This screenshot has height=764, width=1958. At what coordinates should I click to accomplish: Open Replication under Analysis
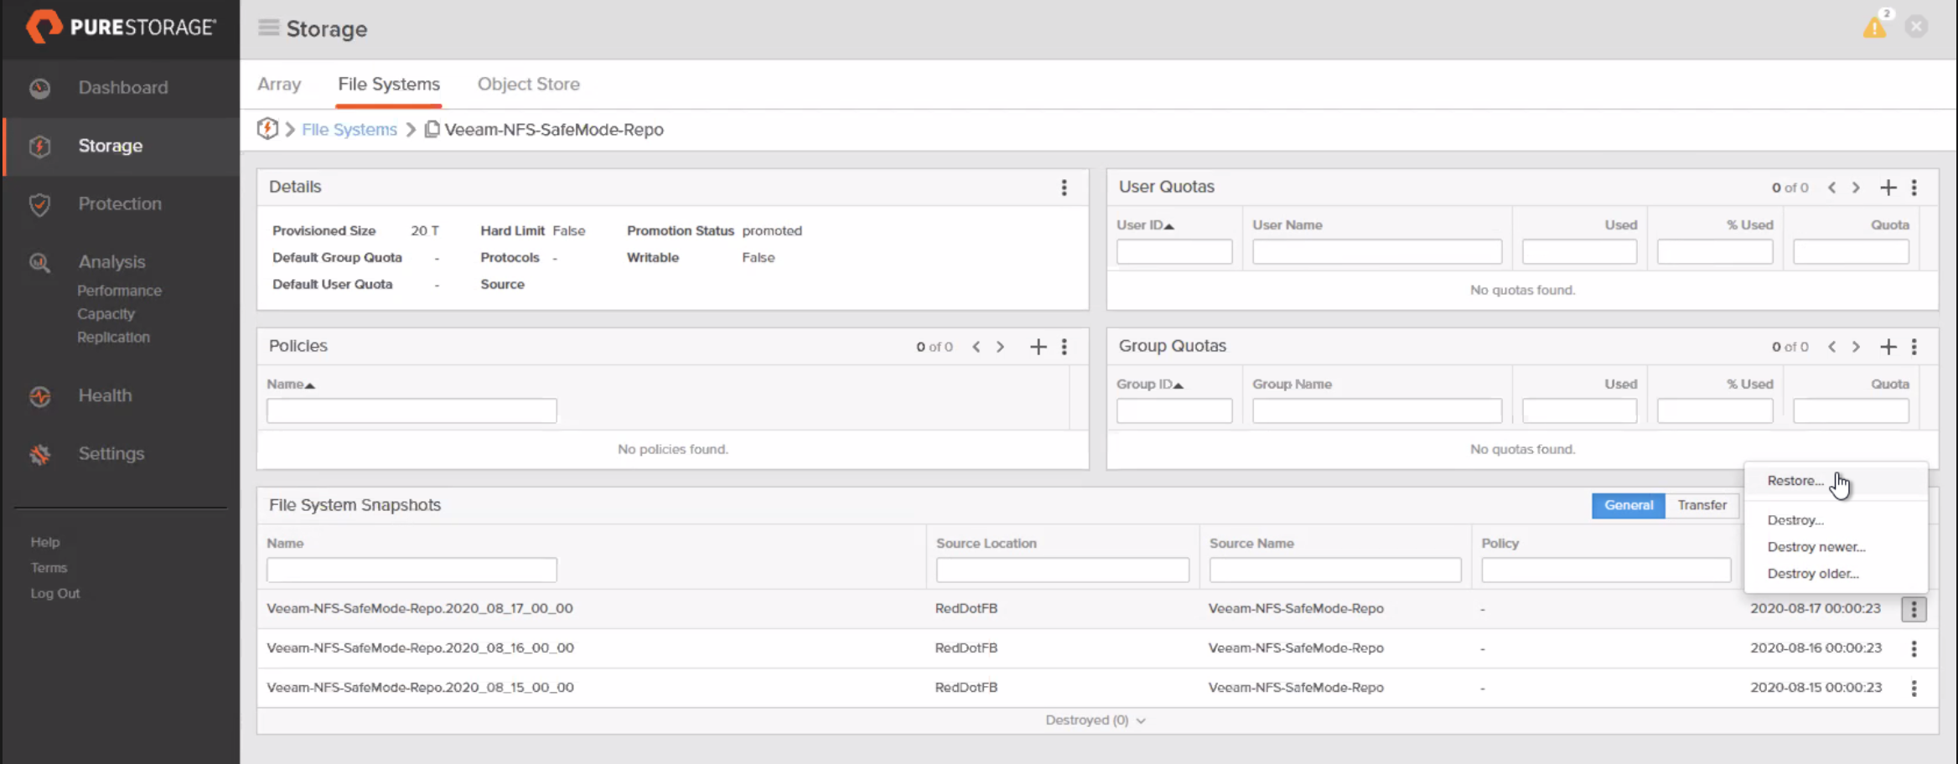113,338
